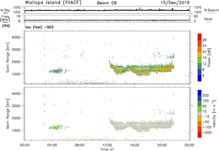Screen dimensions: 219x151
Task: Click the '18' tick on the frequency axis
Action: tap(18, 16)
